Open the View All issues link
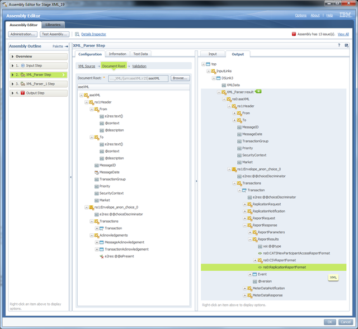This screenshot has width=358, height=329. (x=343, y=34)
